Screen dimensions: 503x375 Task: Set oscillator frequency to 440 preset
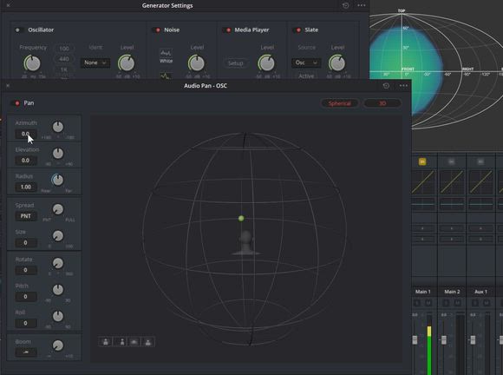64,59
